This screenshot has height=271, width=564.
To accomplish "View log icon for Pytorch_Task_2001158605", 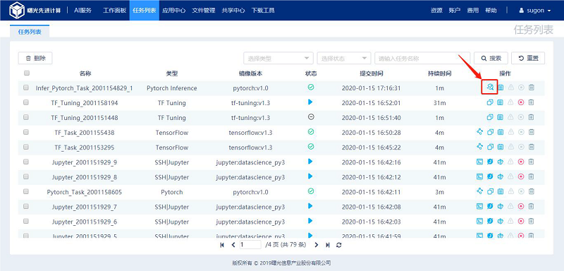I will click(500, 191).
